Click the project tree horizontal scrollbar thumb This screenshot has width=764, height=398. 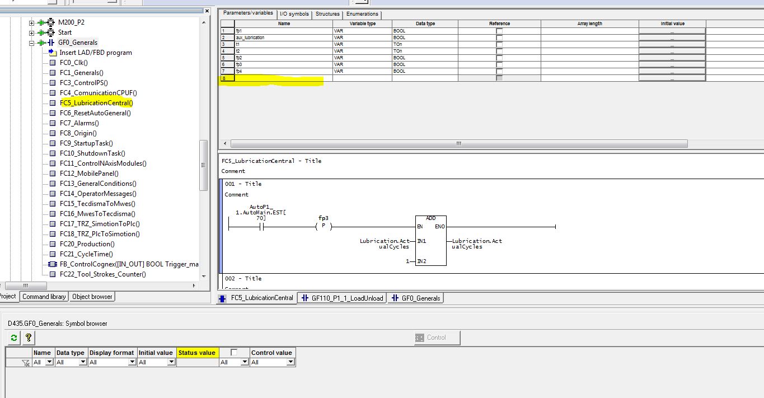coord(26,285)
